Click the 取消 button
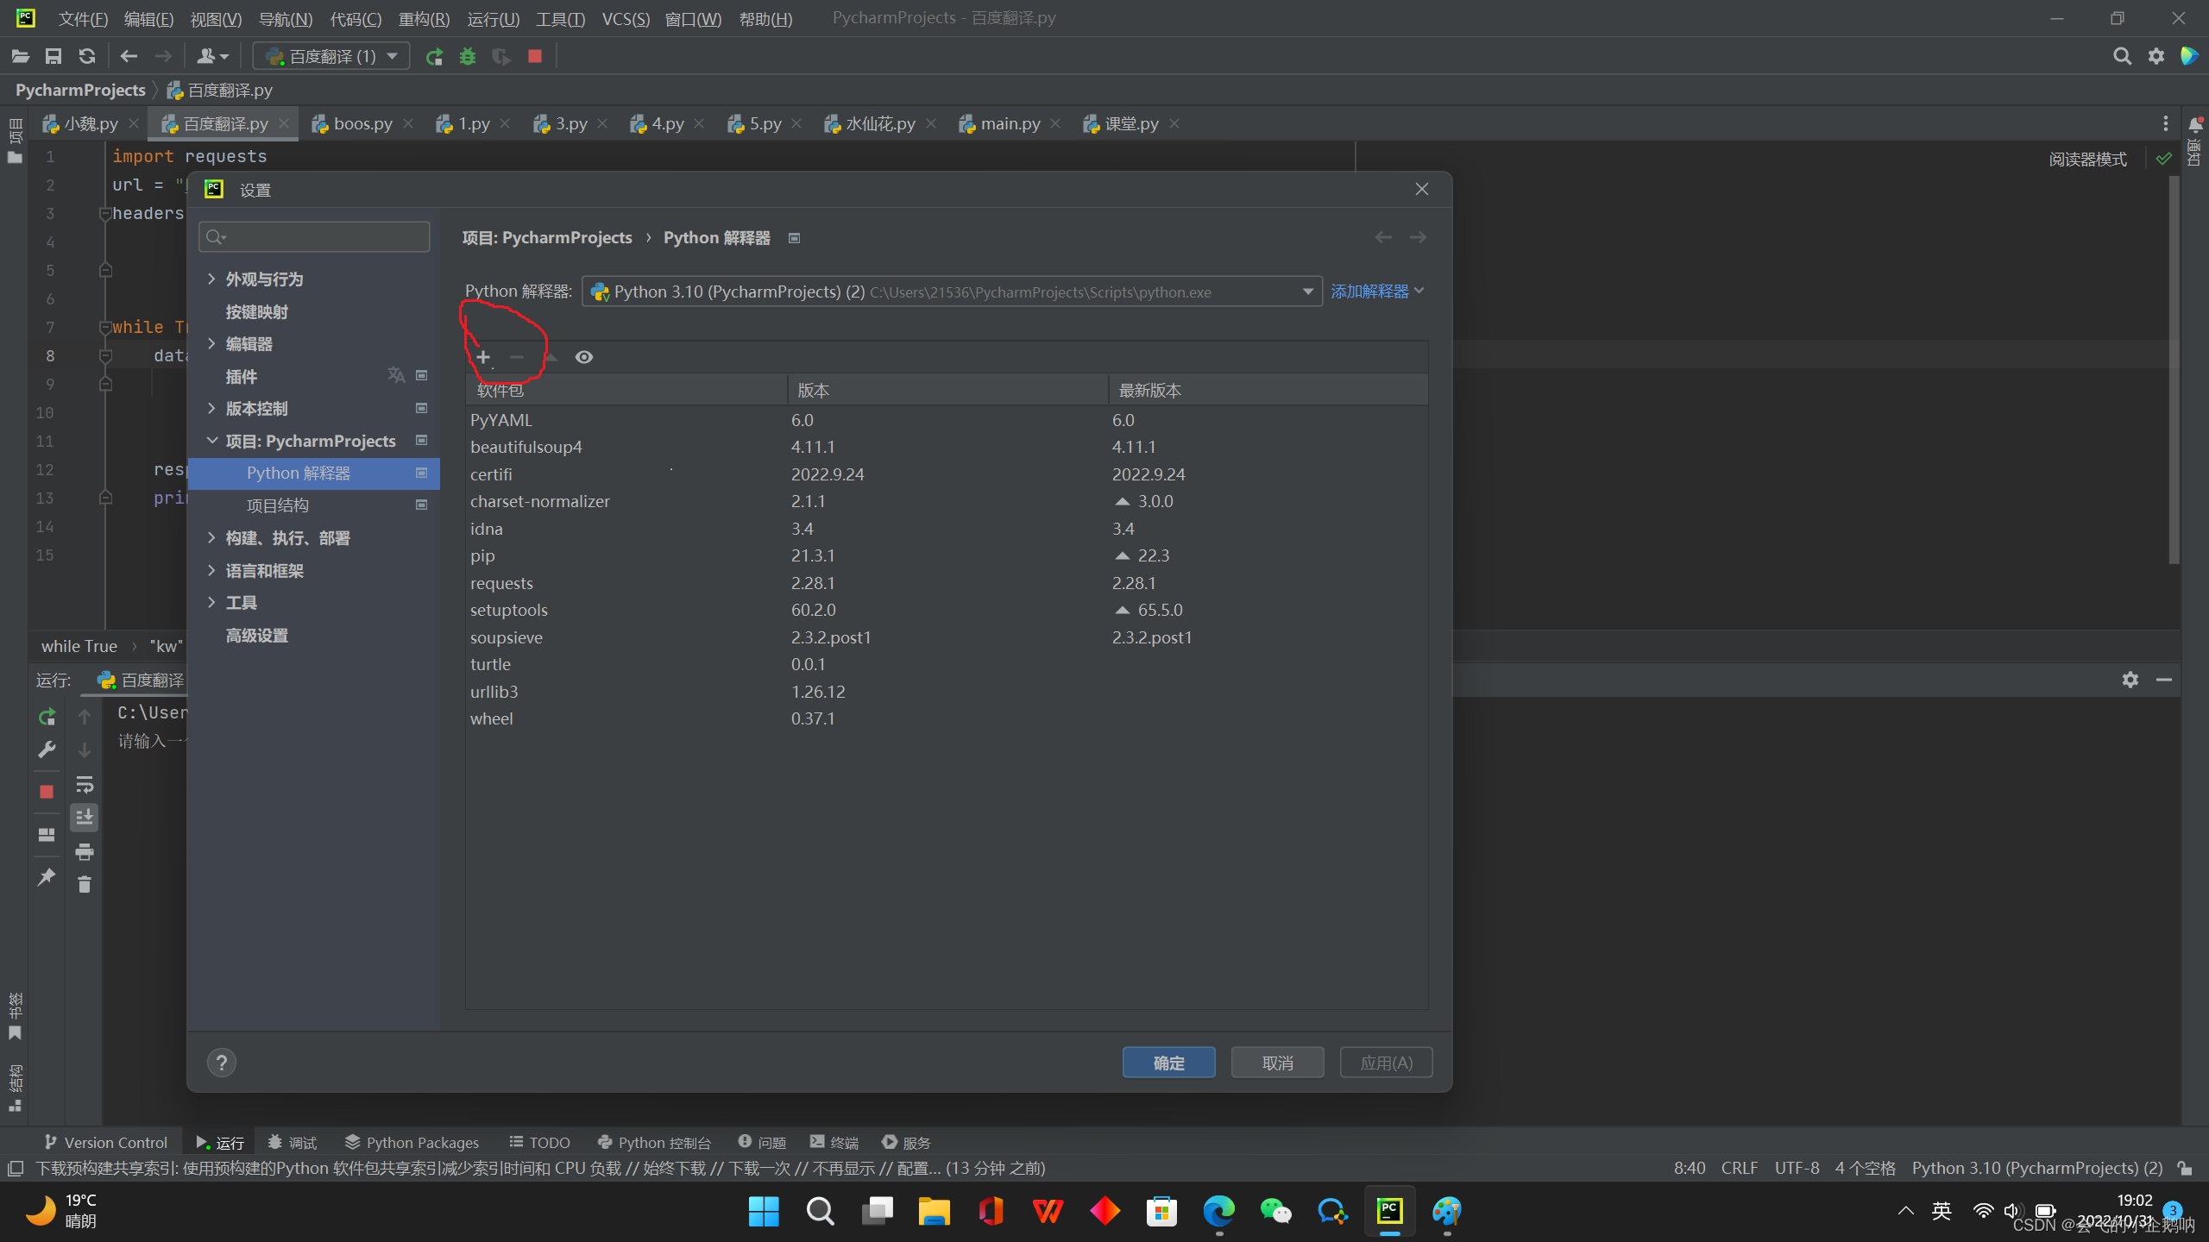The image size is (2209, 1242). pyautogui.click(x=1277, y=1063)
